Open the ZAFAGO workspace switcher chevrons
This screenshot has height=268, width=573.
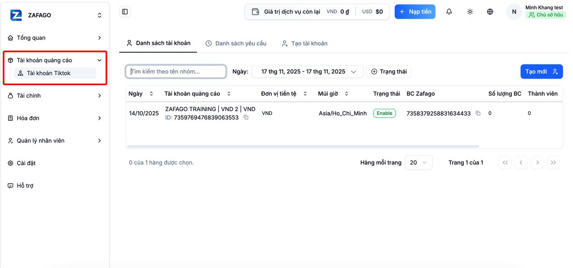pos(99,15)
